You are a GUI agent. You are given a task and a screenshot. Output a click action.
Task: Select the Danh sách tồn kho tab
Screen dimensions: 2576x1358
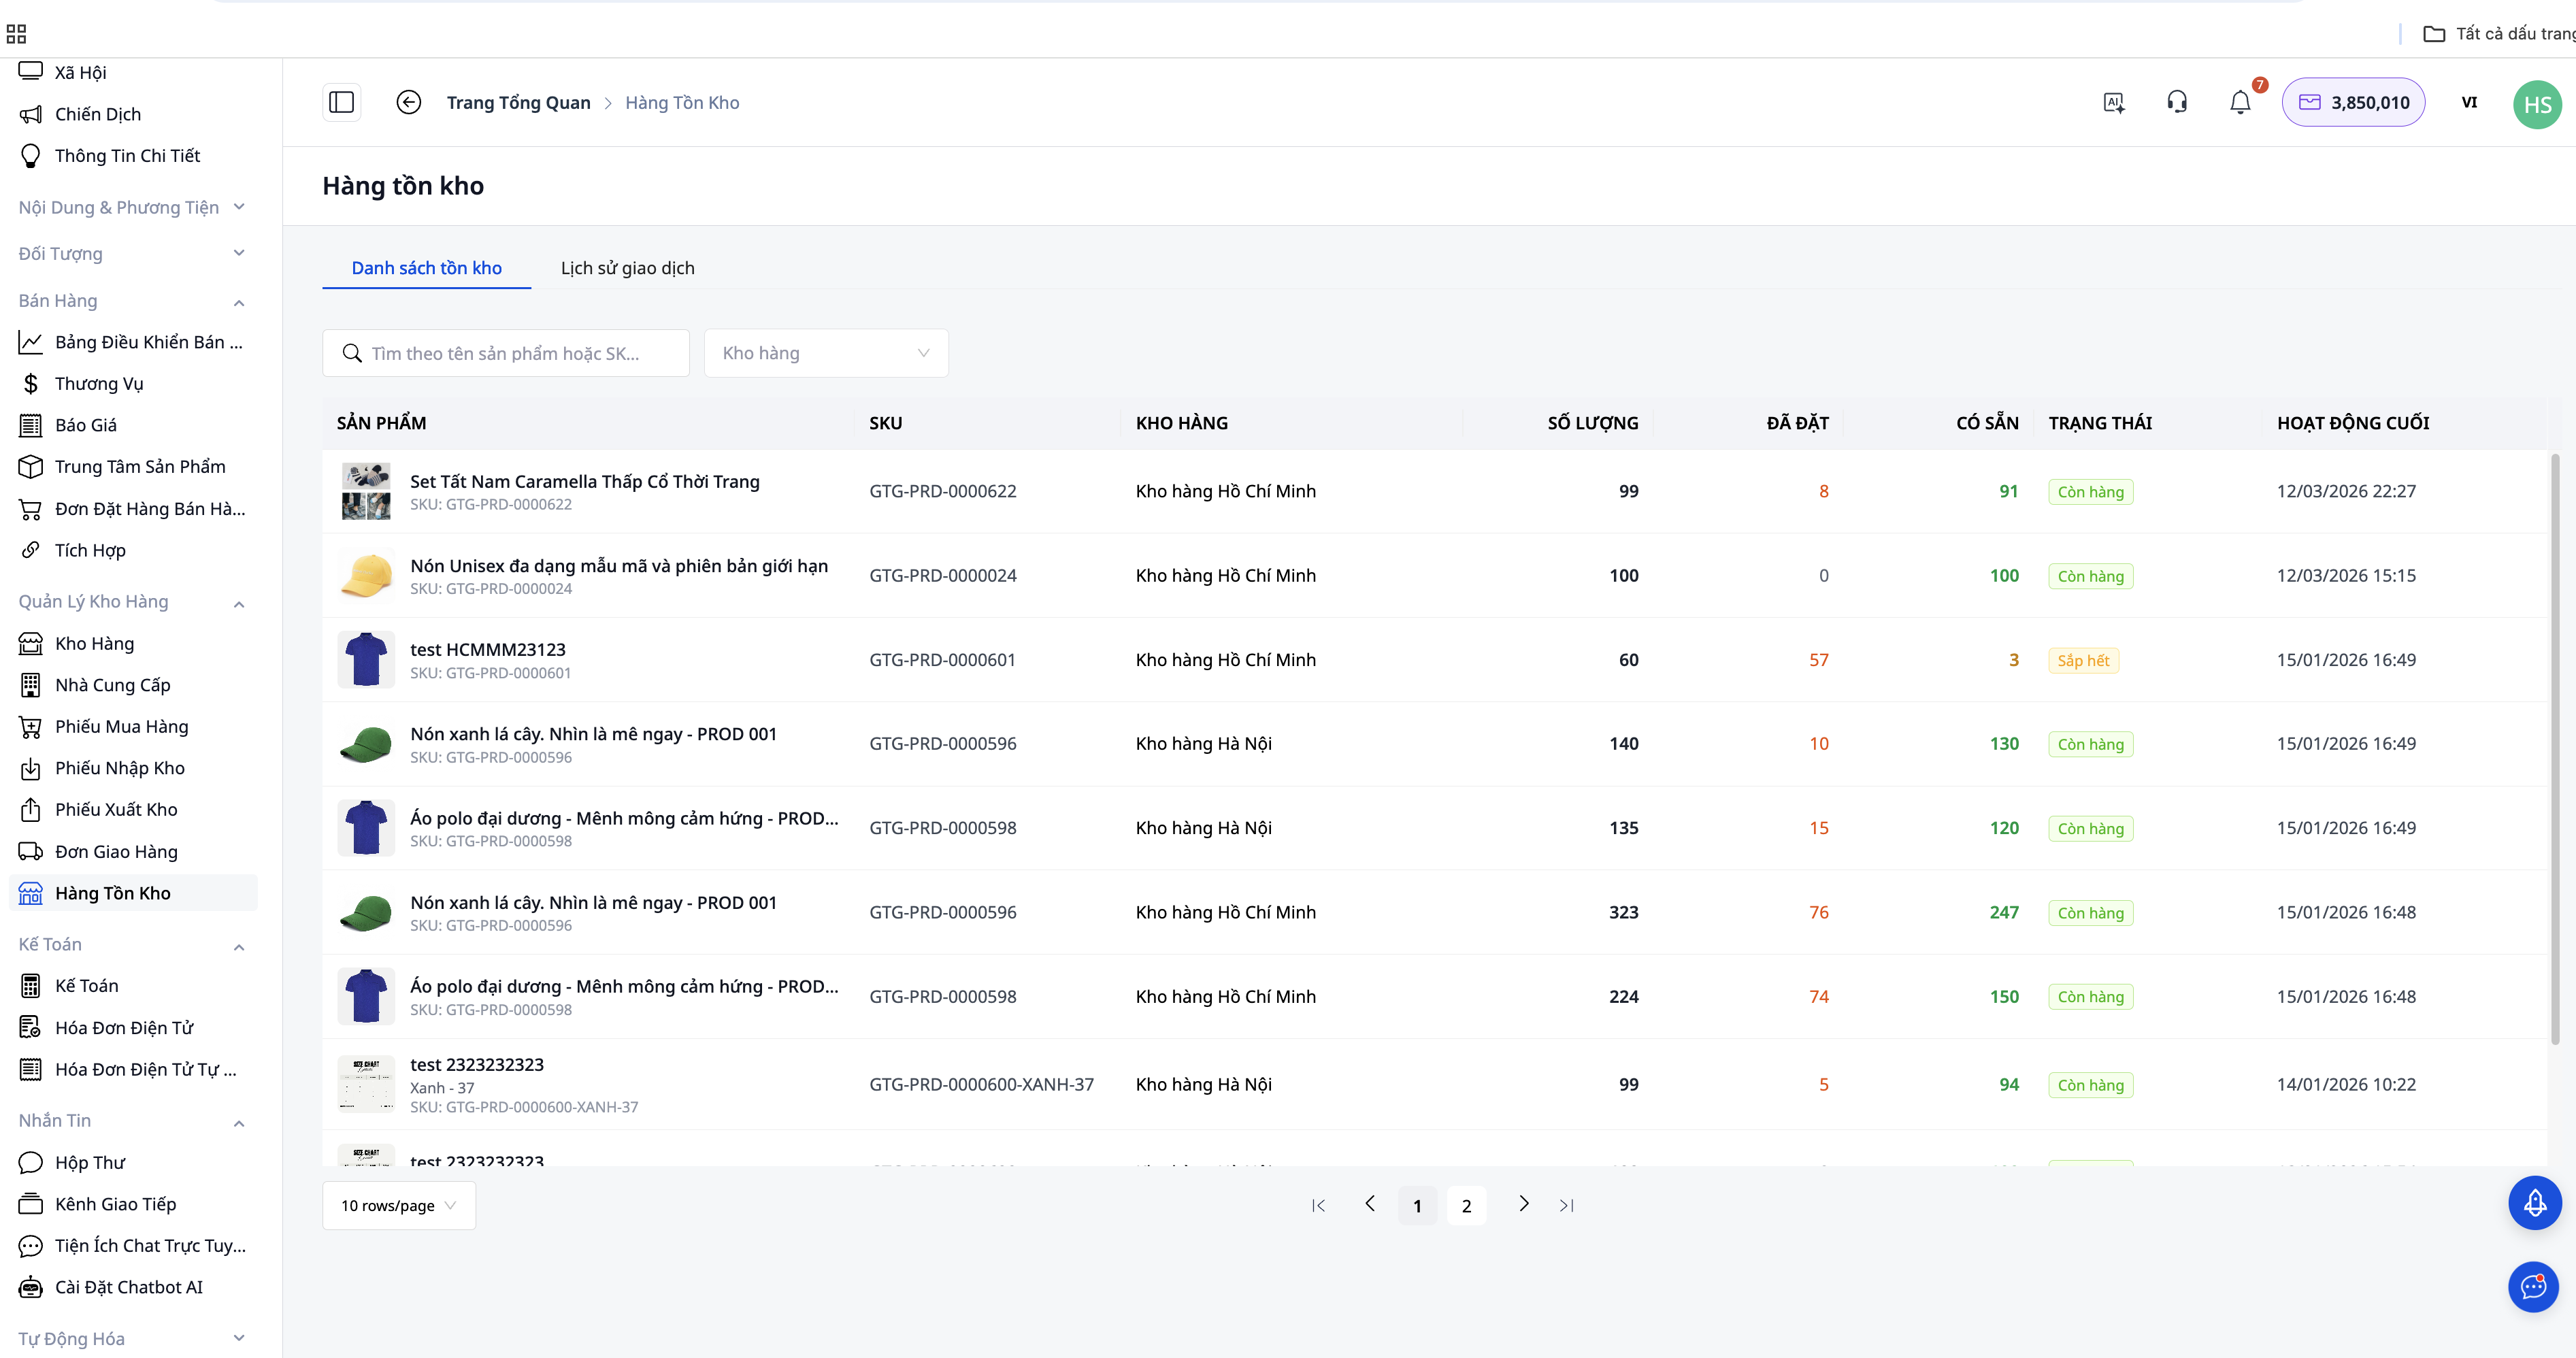pos(426,268)
